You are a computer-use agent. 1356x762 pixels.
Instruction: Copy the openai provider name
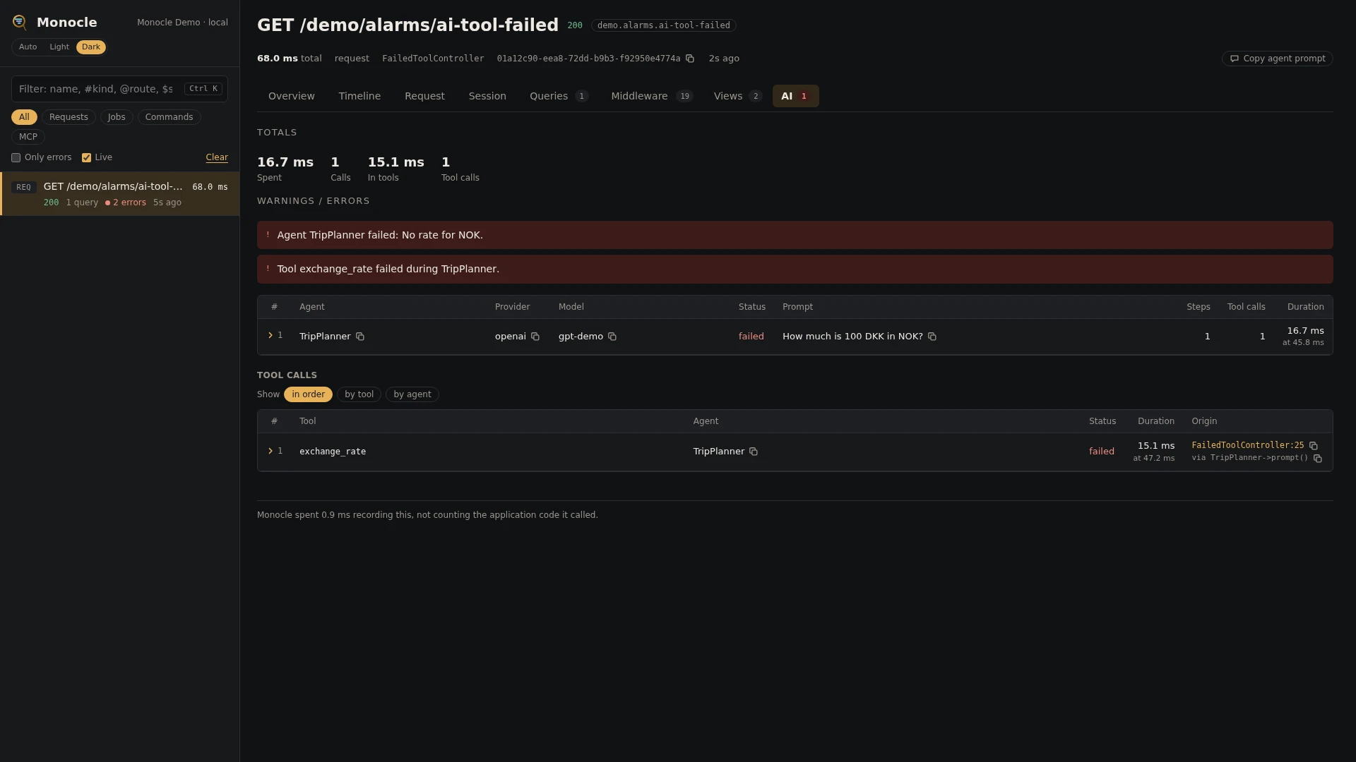point(535,337)
